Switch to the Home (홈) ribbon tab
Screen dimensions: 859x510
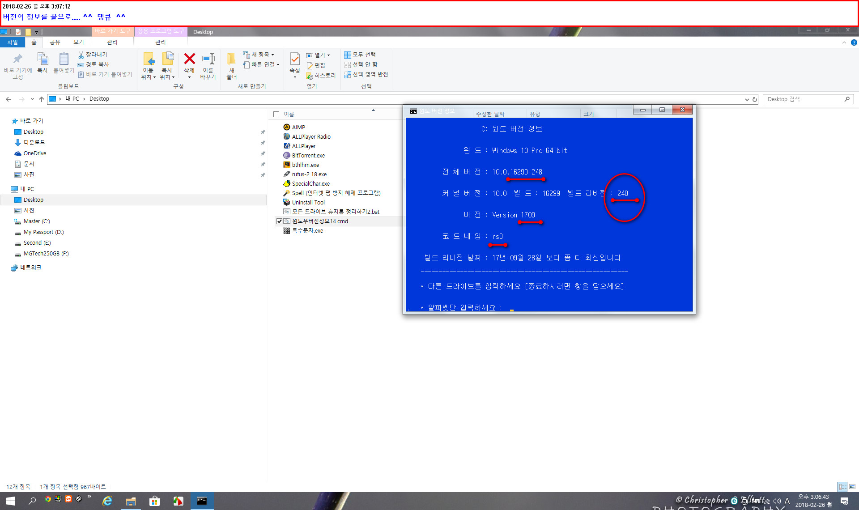coord(34,42)
